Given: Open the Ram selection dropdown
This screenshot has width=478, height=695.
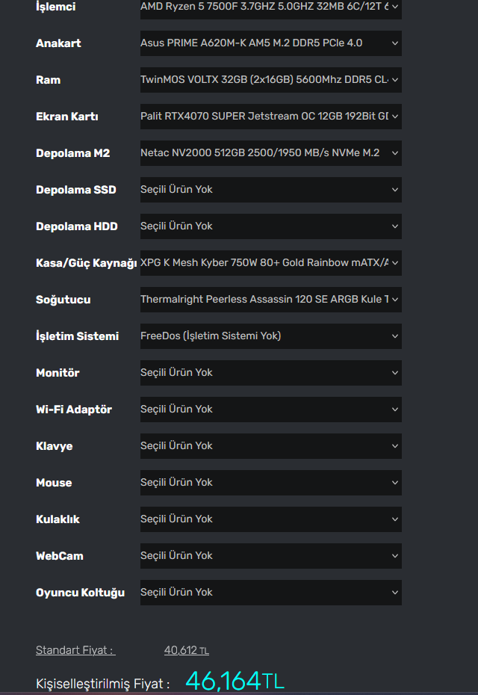Looking at the screenshot, I should click(270, 80).
